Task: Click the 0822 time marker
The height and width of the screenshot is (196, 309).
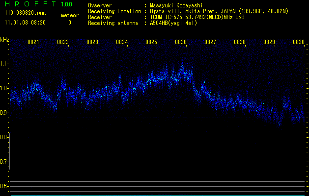Action: click(63, 43)
